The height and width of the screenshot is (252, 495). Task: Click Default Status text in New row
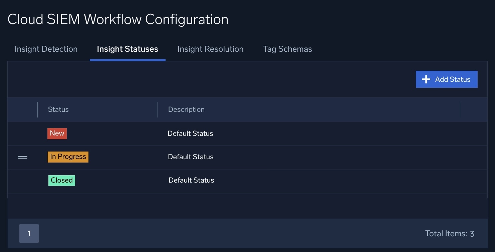click(190, 134)
